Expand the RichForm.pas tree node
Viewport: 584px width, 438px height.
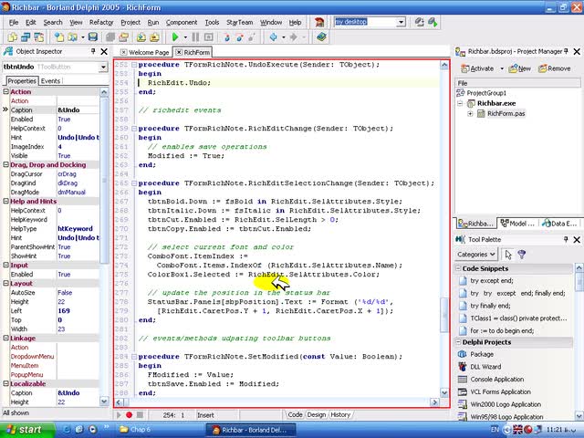coord(470,114)
